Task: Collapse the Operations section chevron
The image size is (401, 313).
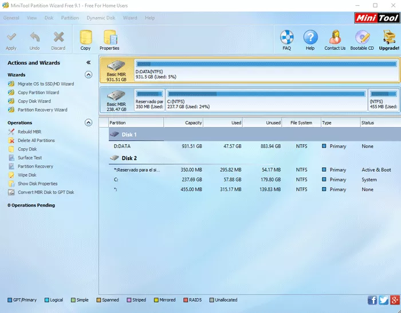Action: click(x=88, y=122)
